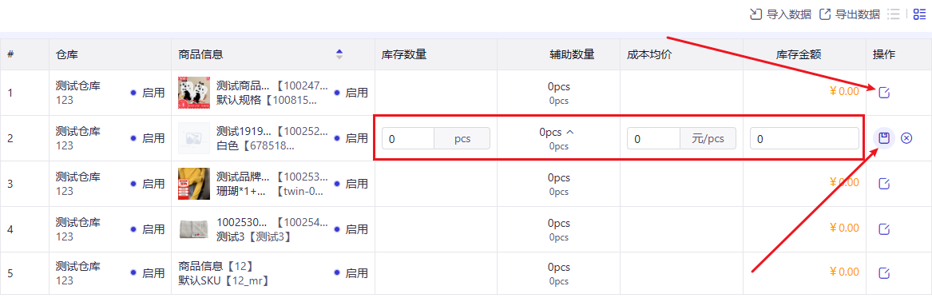The width and height of the screenshot is (932, 302).
Task: Click the product thumbnail in row 1
Action: coord(194,93)
